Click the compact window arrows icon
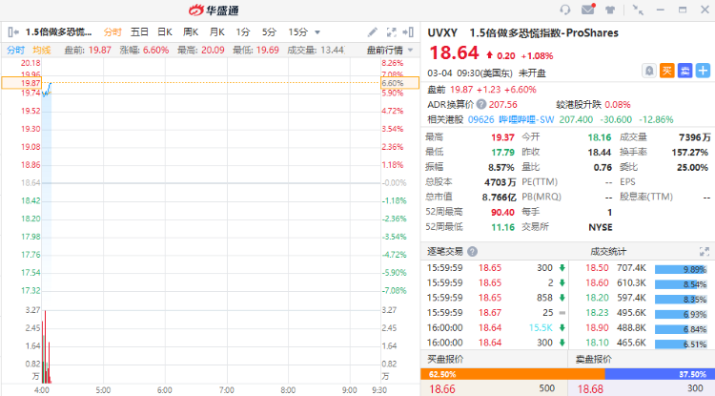 (638, 10)
